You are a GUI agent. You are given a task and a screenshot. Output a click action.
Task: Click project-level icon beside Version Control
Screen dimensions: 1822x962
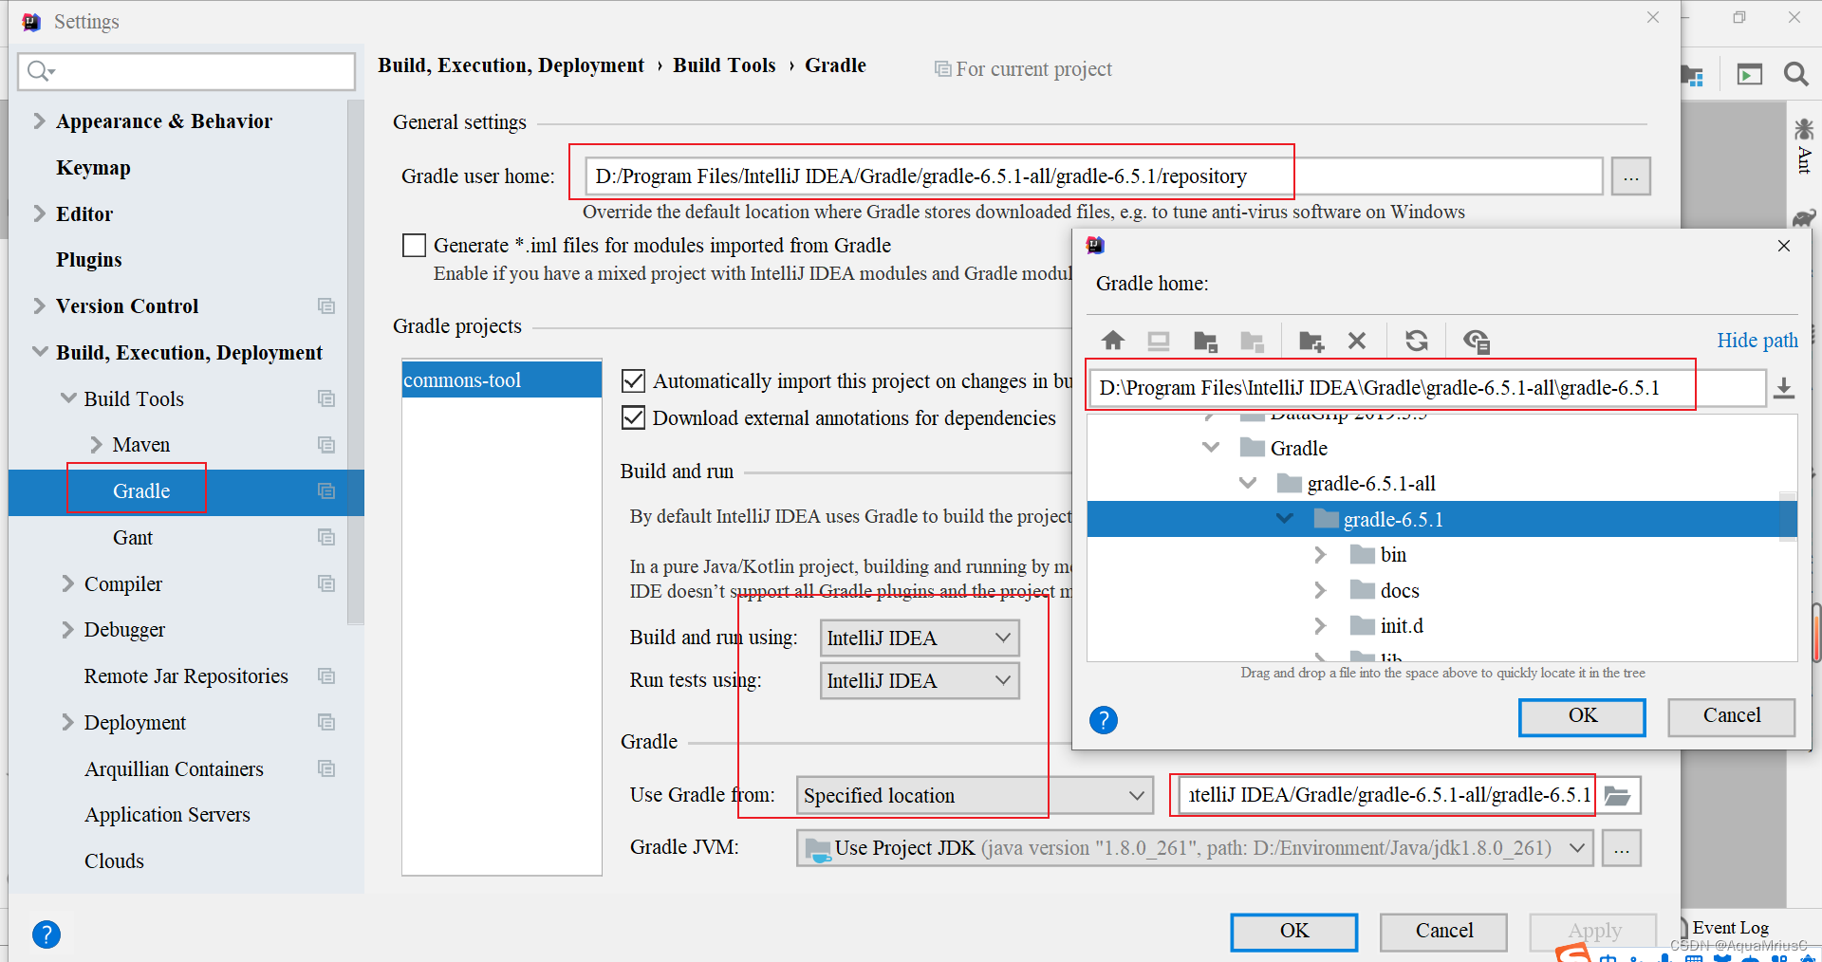click(326, 306)
